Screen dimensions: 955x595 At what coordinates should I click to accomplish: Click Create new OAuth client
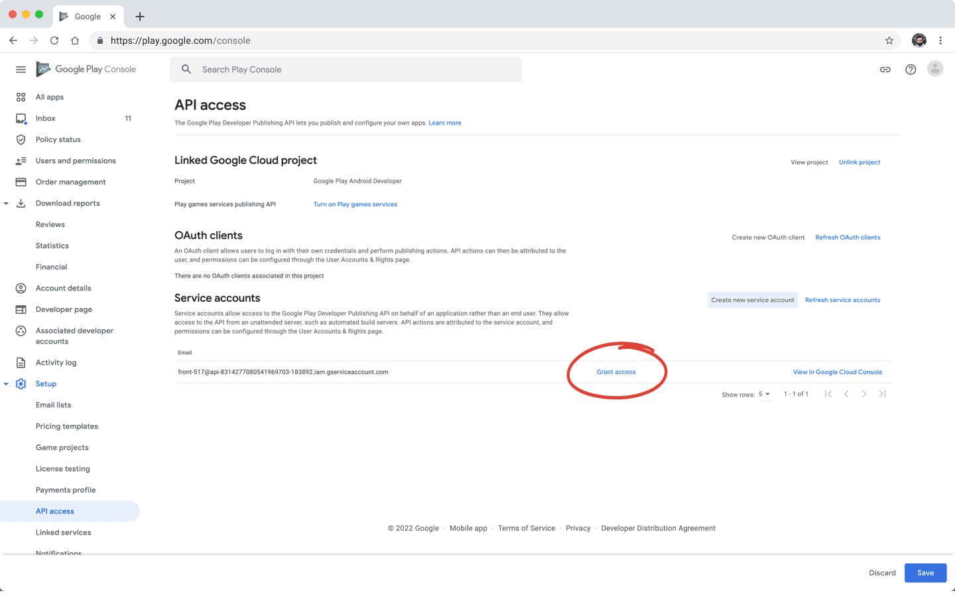pos(768,237)
